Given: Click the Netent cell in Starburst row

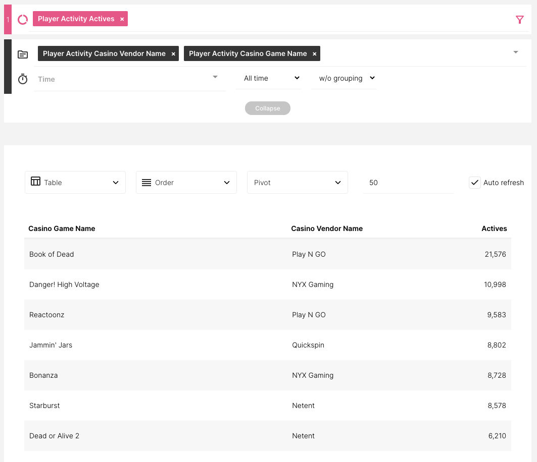Looking at the screenshot, I should tap(303, 406).
